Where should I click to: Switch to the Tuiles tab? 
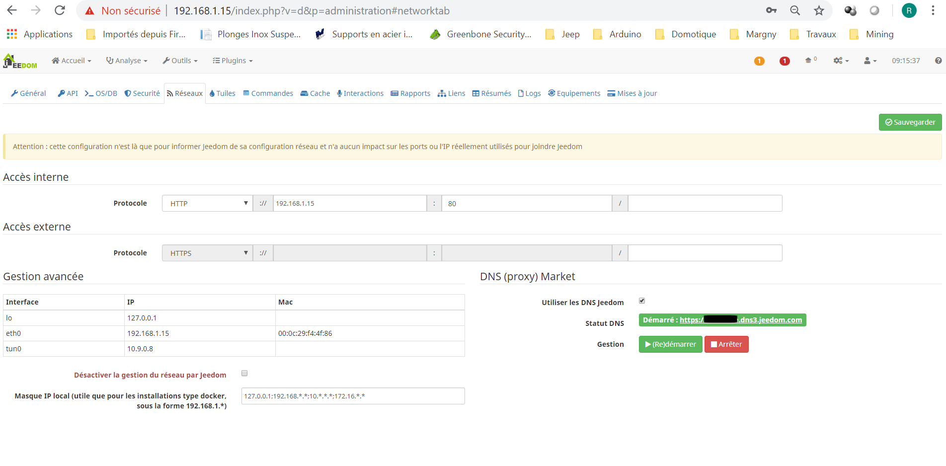pos(222,93)
